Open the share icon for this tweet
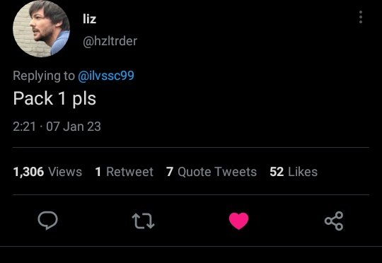Viewport: 382px width, 263px height. point(334,221)
